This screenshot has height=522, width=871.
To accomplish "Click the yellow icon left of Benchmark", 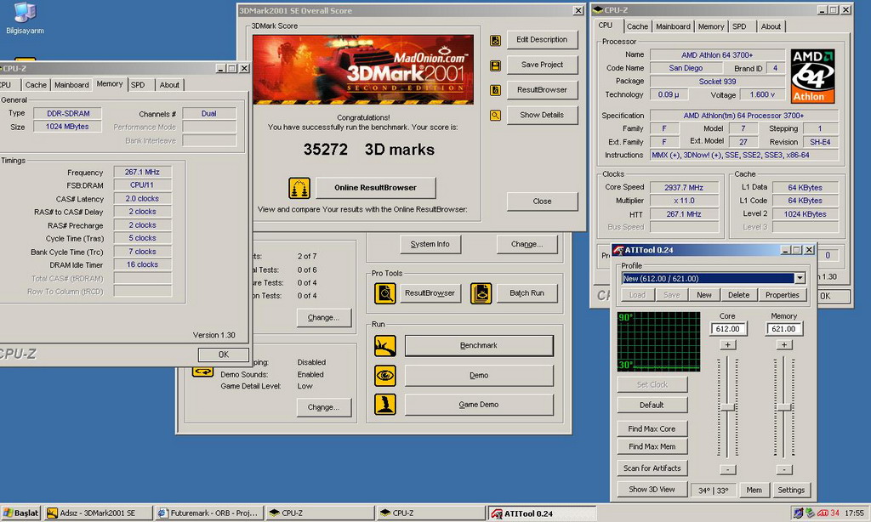I will coord(385,345).
